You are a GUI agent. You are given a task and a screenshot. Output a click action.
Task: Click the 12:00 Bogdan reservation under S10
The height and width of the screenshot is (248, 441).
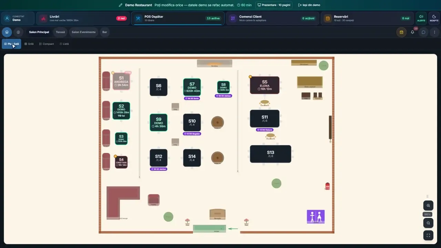coord(192,134)
